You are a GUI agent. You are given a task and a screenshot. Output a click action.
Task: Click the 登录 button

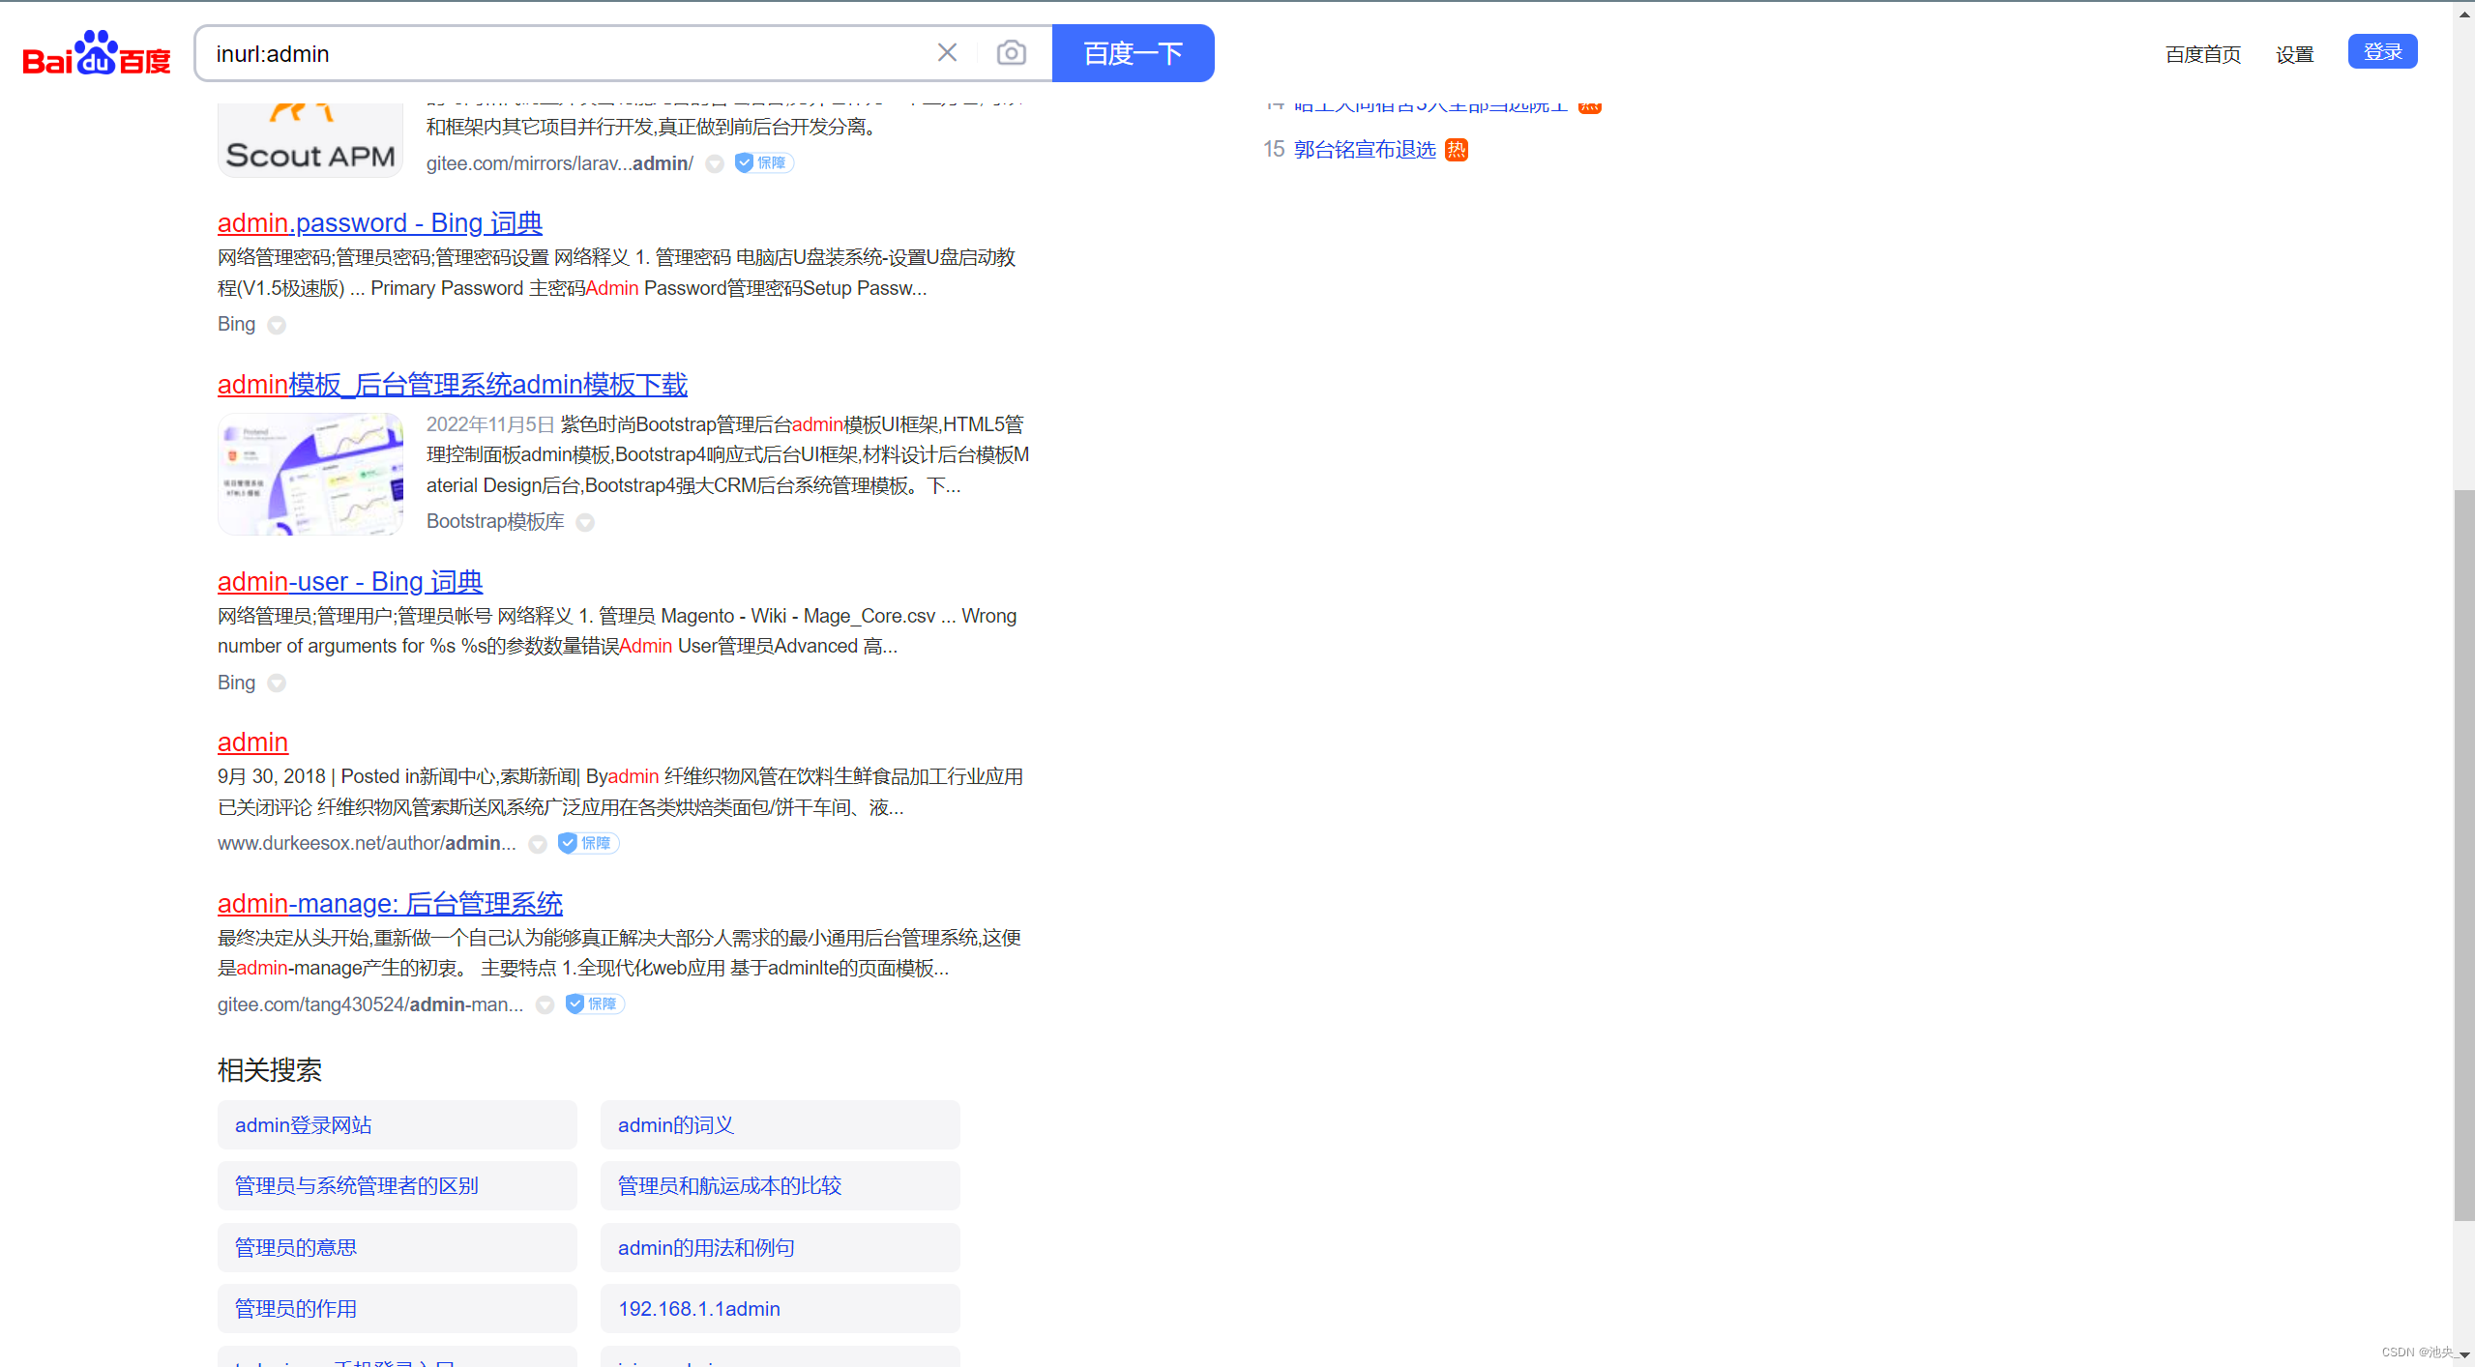pos(2382,51)
